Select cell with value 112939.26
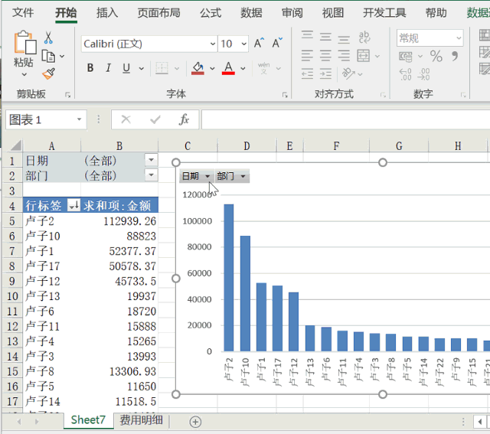The image size is (490, 434). point(119,221)
